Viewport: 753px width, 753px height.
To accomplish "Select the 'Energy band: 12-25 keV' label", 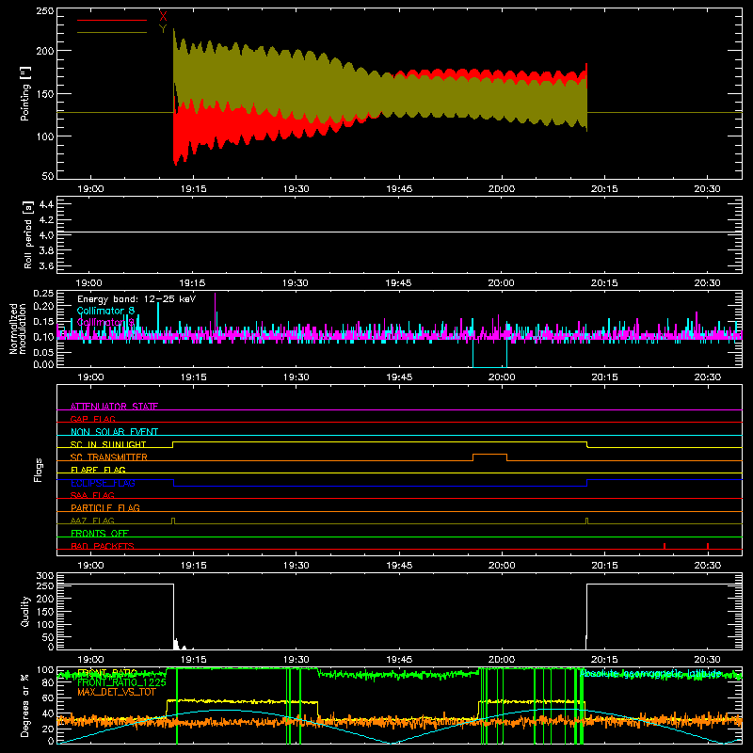I will [x=136, y=299].
